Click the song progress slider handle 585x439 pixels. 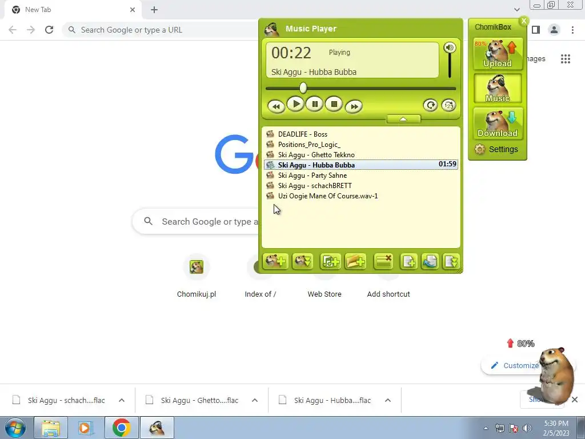[x=303, y=88]
